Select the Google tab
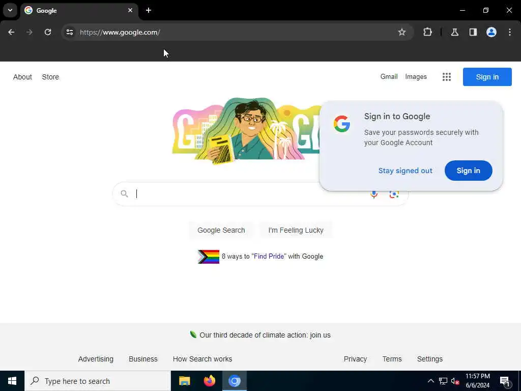This screenshot has height=391, width=521. 79,11
